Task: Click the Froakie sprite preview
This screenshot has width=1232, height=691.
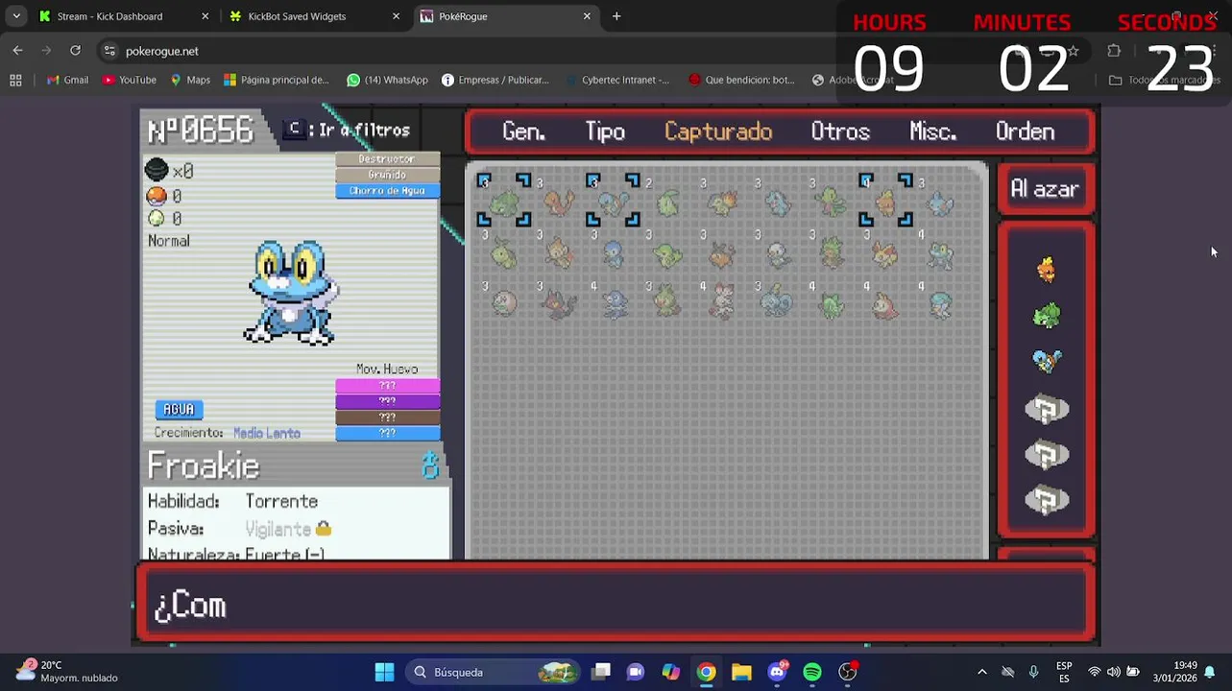Action: [x=290, y=293]
